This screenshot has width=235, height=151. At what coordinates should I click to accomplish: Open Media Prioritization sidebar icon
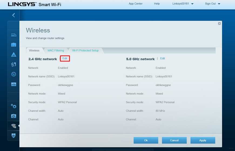point(14,64)
